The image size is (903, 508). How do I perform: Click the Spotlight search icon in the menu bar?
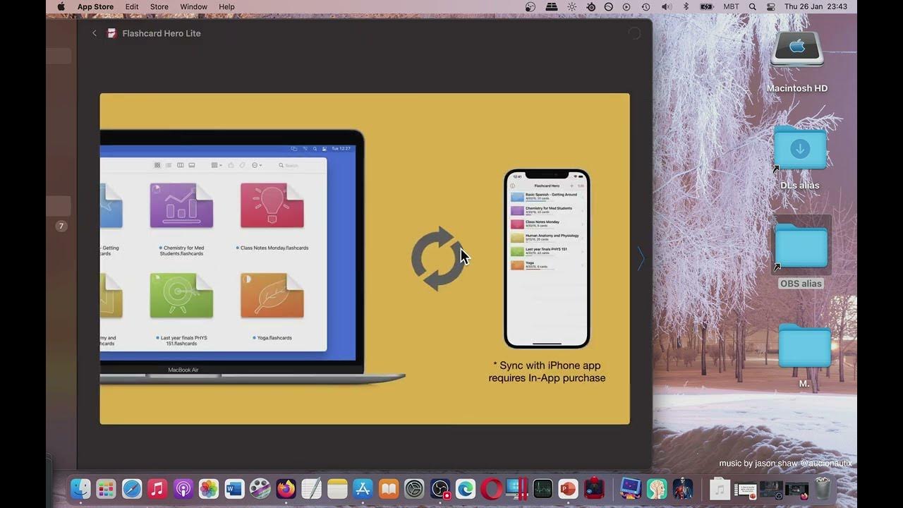coord(753,7)
